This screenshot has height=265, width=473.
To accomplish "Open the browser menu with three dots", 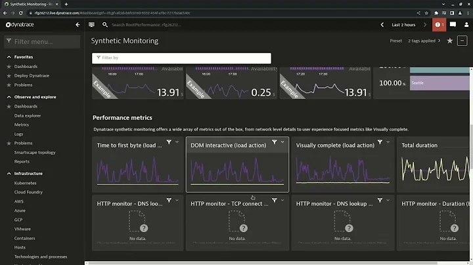I will (x=468, y=13).
